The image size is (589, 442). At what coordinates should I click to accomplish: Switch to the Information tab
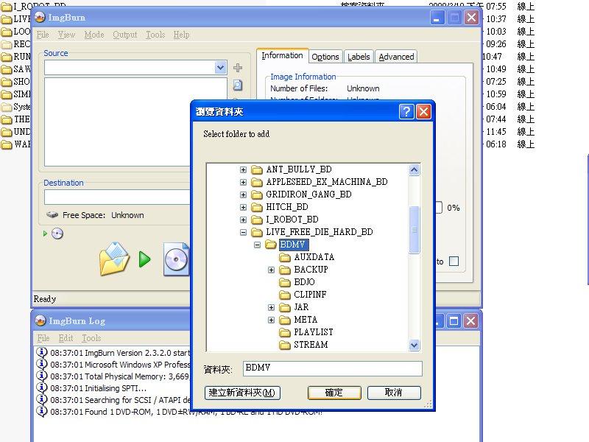282,56
